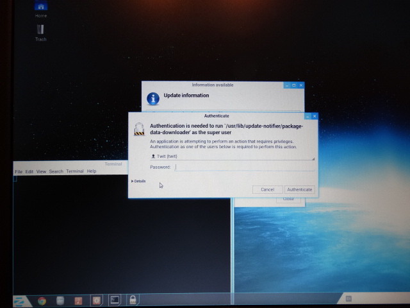
Task: Close the Authenticate dialog window
Action: [315, 116]
